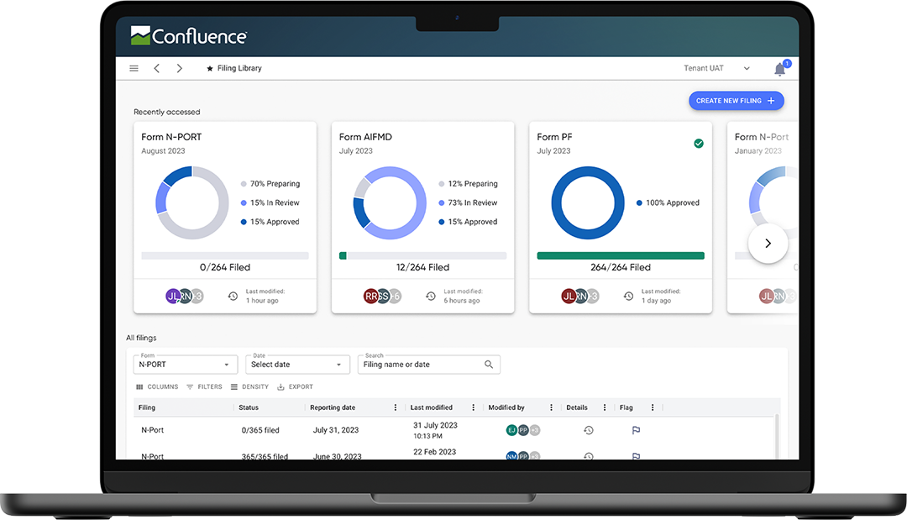
Task: Click the Create New Filing button
Action: [736, 101]
